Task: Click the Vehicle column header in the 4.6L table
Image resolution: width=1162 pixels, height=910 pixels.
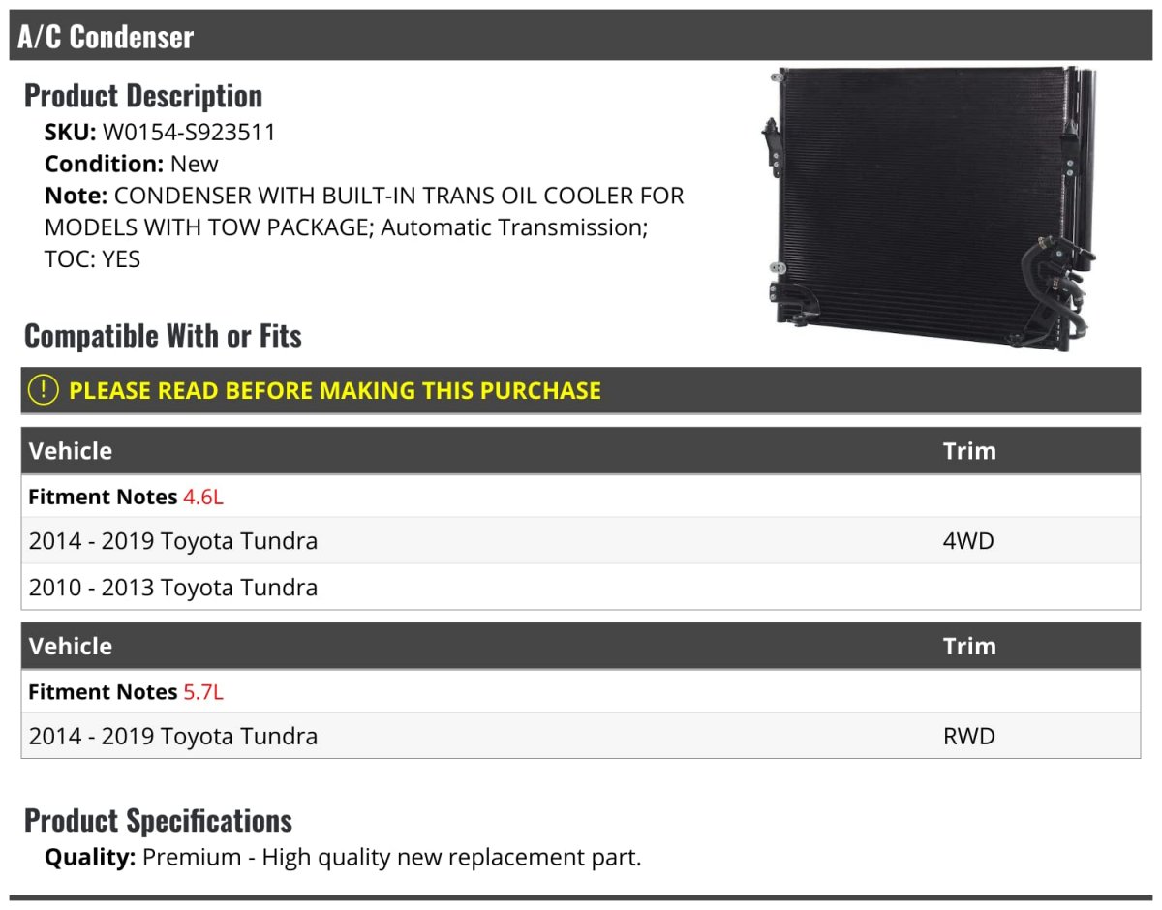Action: (x=71, y=451)
